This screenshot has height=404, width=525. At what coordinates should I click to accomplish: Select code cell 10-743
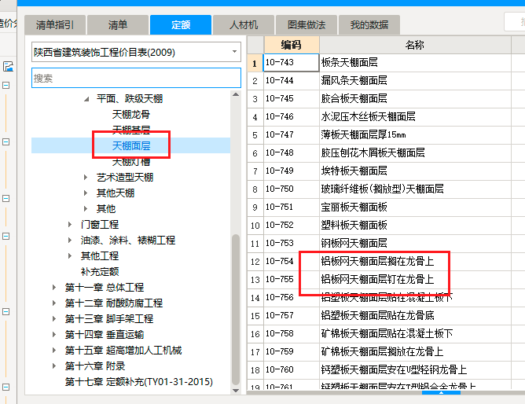coord(292,63)
